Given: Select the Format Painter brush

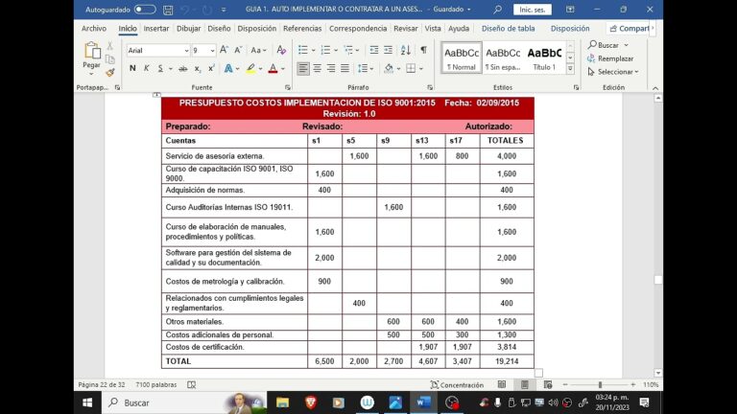Looking at the screenshot, I should point(110,72).
